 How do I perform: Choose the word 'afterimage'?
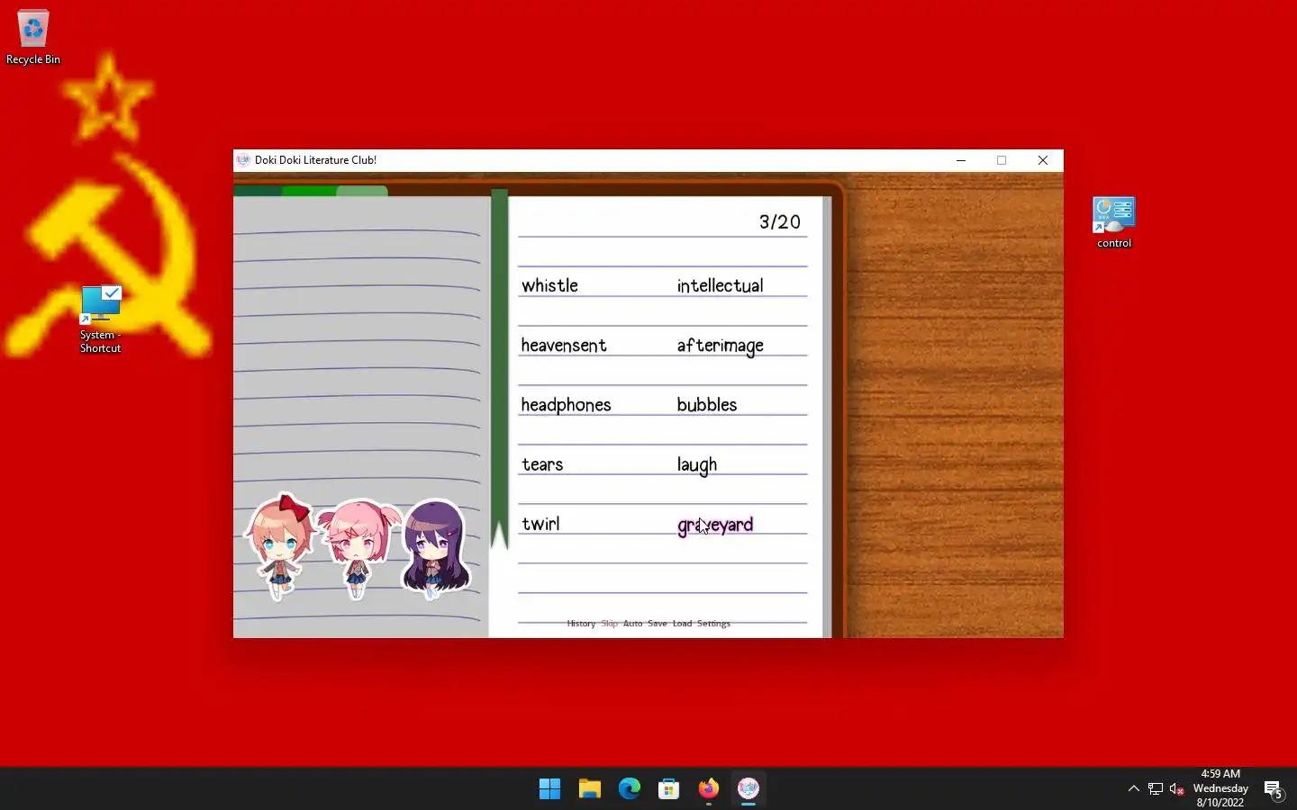[x=720, y=346]
